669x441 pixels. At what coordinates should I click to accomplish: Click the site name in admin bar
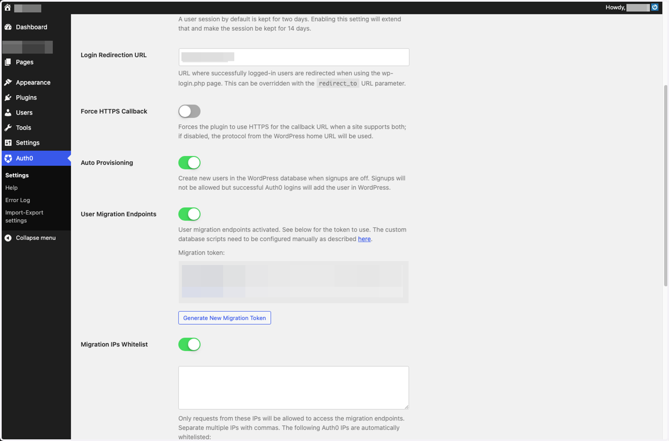coord(28,8)
